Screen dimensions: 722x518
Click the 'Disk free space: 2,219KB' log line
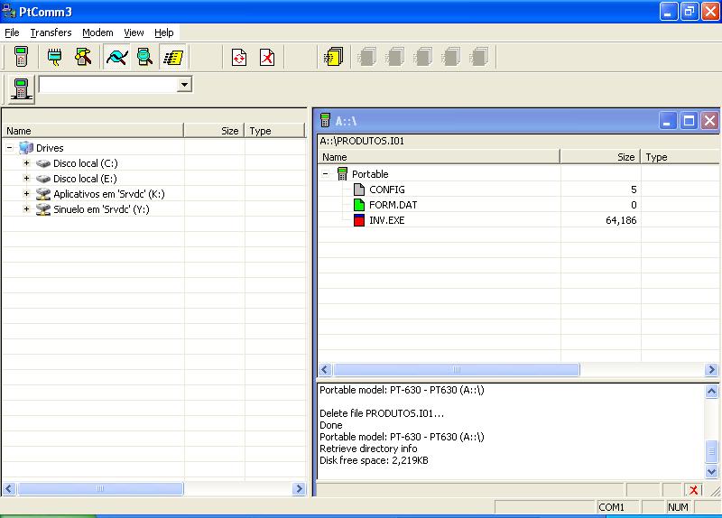point(374,460)
